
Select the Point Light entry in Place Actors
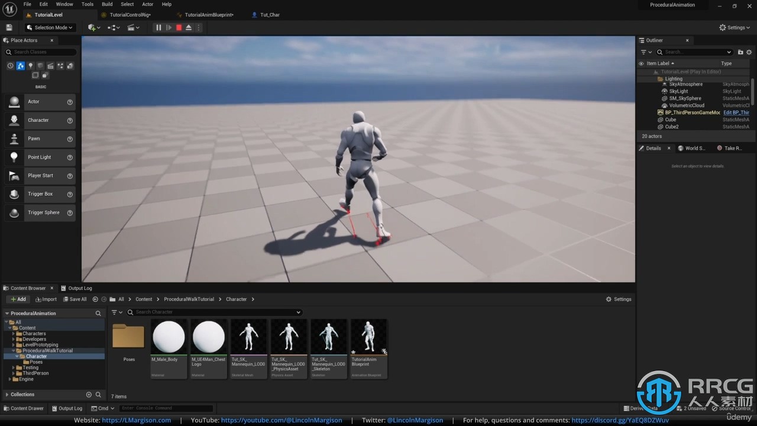40,157
